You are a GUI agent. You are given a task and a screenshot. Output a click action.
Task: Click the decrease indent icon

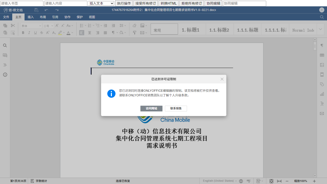click(x=106, y=26)
